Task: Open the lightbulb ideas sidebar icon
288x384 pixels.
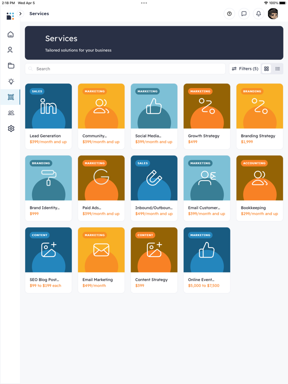Action: [x=11, y=81]
